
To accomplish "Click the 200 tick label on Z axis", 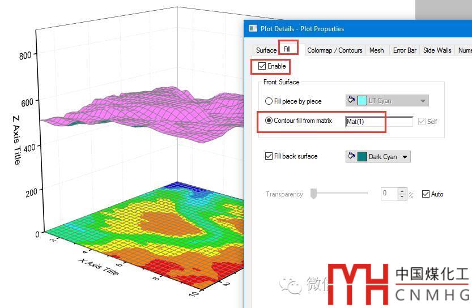I will (x=32, y=192).
